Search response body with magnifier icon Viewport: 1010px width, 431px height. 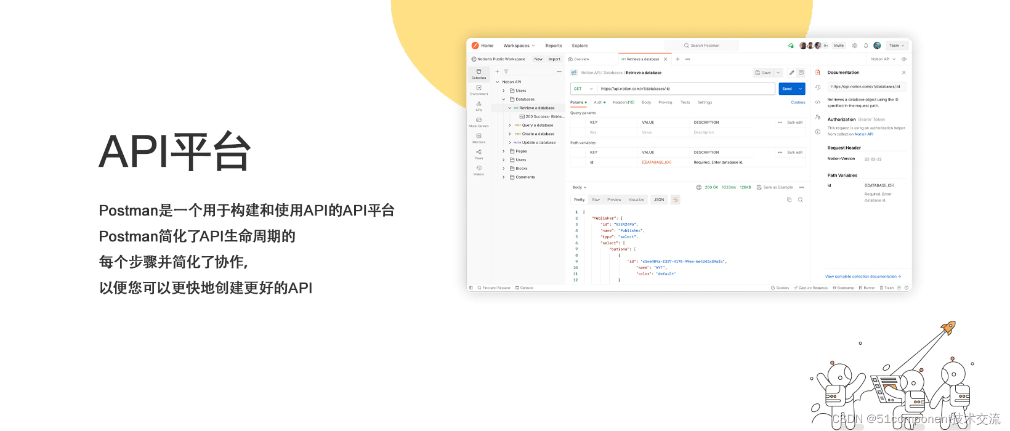(x=801, y=199)
